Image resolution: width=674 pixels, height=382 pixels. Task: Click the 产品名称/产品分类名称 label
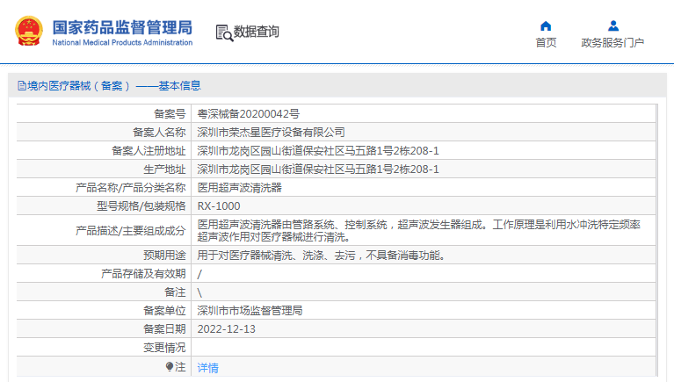tap(131, 188)
